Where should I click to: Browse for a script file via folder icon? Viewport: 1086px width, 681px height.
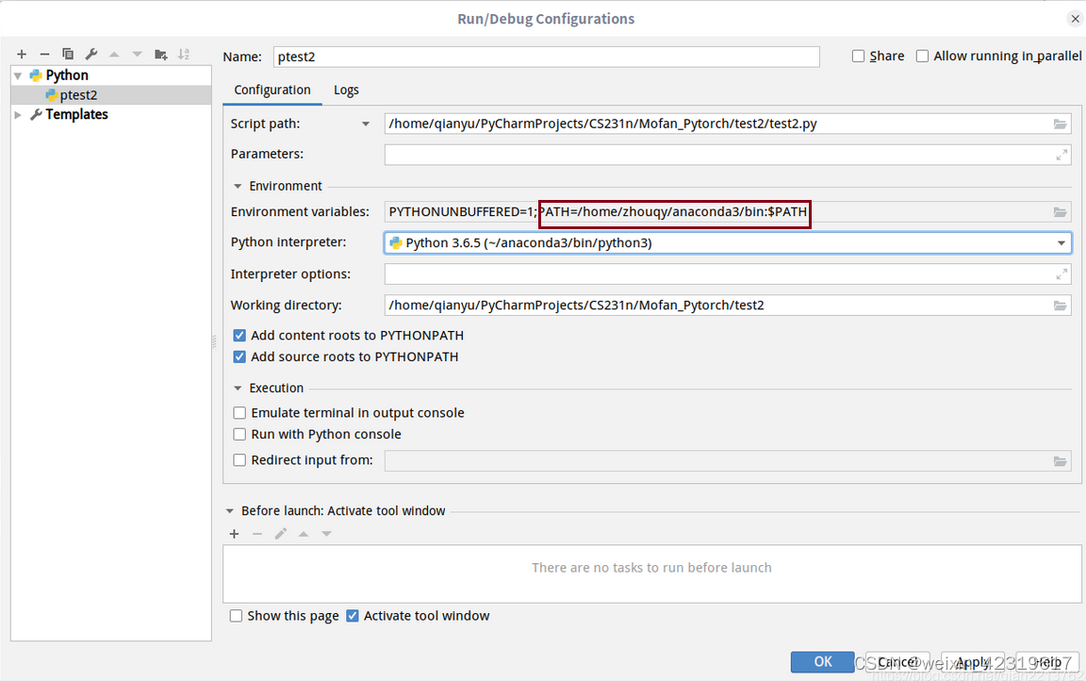[1061, 123]
